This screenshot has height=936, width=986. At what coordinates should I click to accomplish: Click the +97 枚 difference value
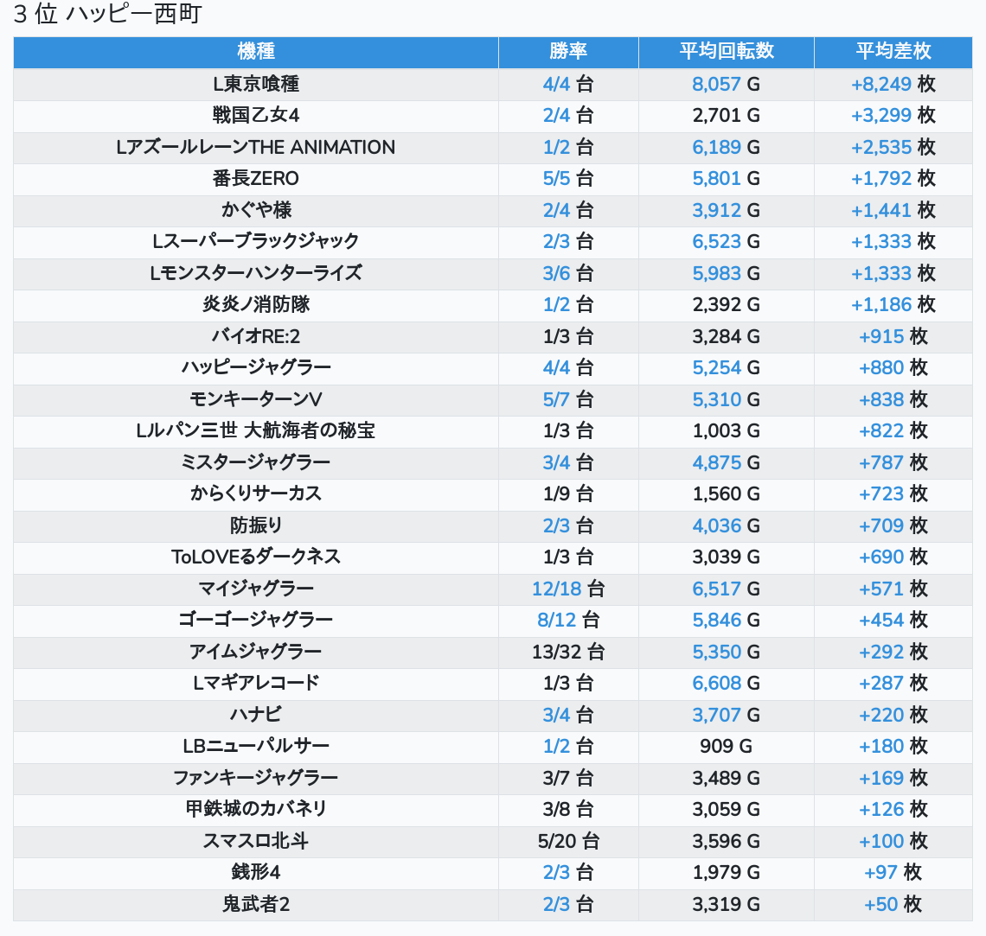point(893,873)
